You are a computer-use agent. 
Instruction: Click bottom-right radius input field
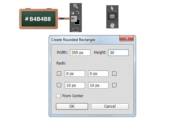[98, 85]
